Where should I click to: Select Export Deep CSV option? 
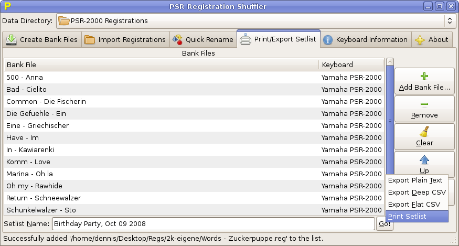point(417,192)
